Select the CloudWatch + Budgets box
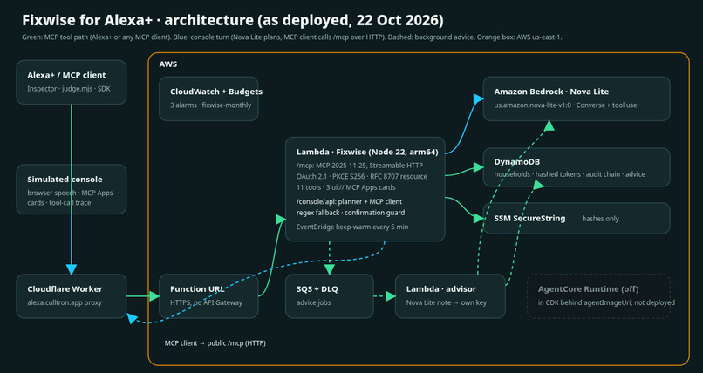Viewport: 703px width, 373px height. tap(208, 98)
